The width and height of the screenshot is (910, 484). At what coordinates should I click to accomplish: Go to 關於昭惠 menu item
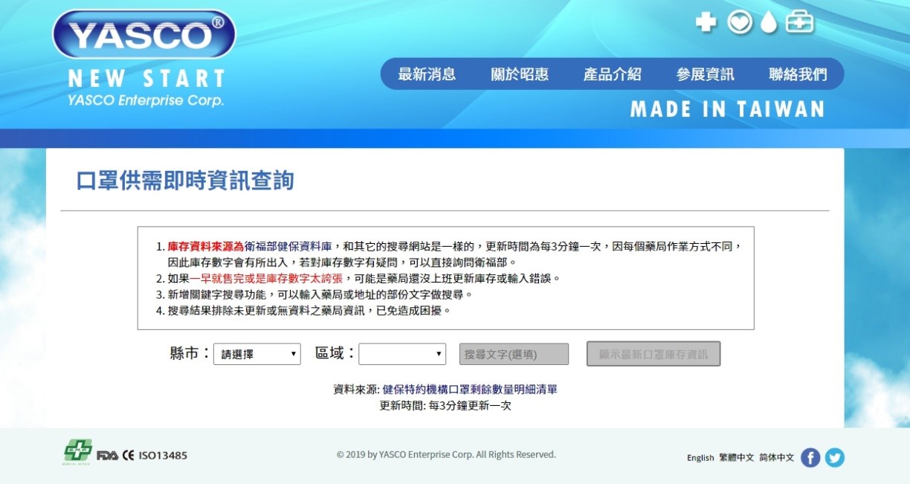pos(520,74)
